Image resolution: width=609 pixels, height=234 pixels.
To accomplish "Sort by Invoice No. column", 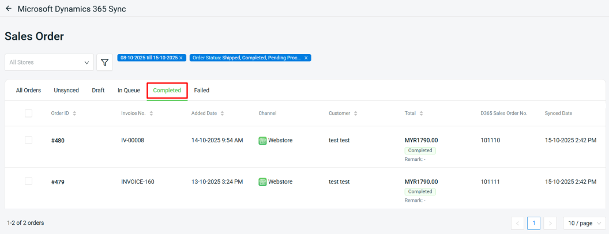I will coord(151,114).
